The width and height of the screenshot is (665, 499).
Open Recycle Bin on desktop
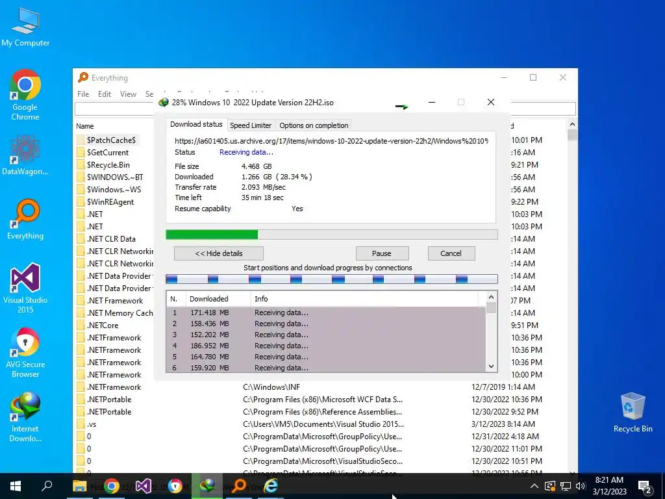pyautogui.click(x=633, y=413)
